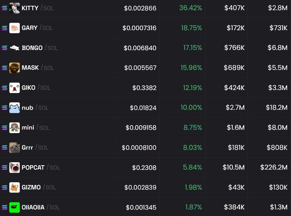Click the BONGO token logo icon
This screenshot has width=291, height=216.
click(14, 48)
